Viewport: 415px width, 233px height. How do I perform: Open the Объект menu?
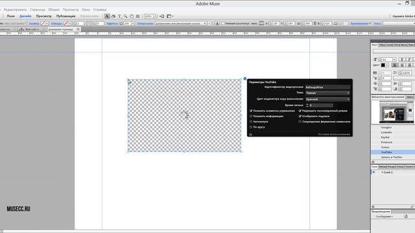(x=54, y=10)
